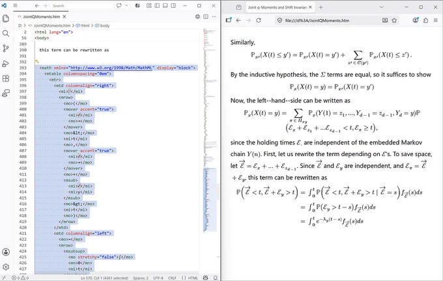Screen dimensions: 443x281
Task: Select the JointQMoments.htm editor tab
Action: point(42,17)
